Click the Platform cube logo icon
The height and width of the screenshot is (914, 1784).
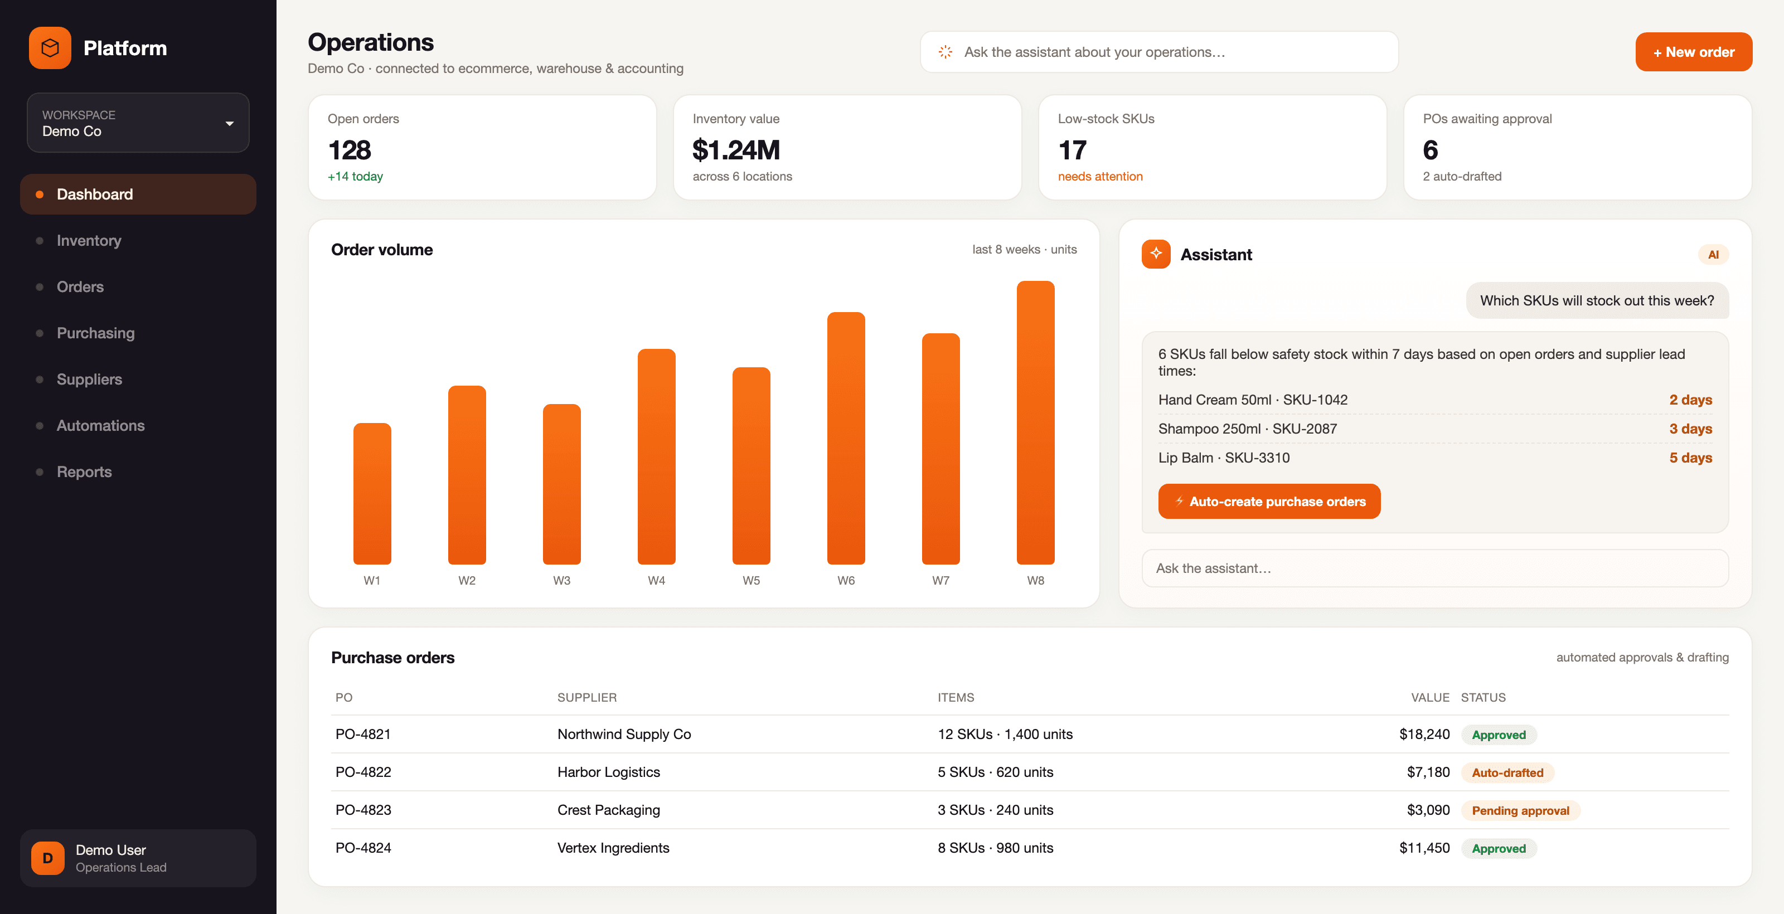coord(50,48)
